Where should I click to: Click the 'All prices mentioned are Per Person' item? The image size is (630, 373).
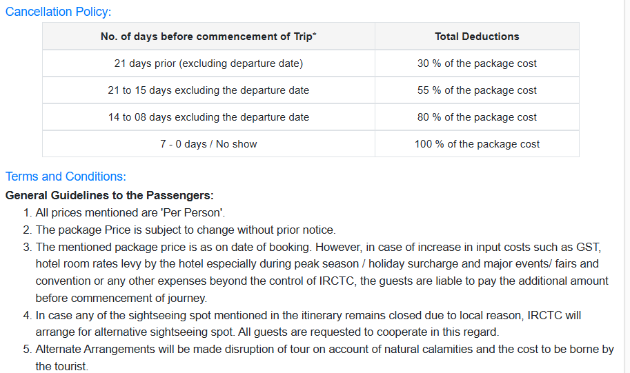click(130, 213)
